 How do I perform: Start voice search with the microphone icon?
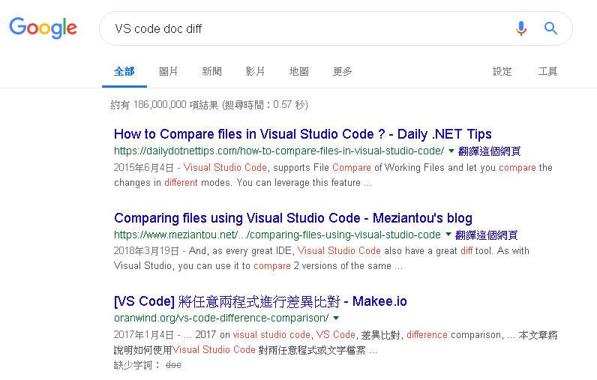[x=520, y=28]
